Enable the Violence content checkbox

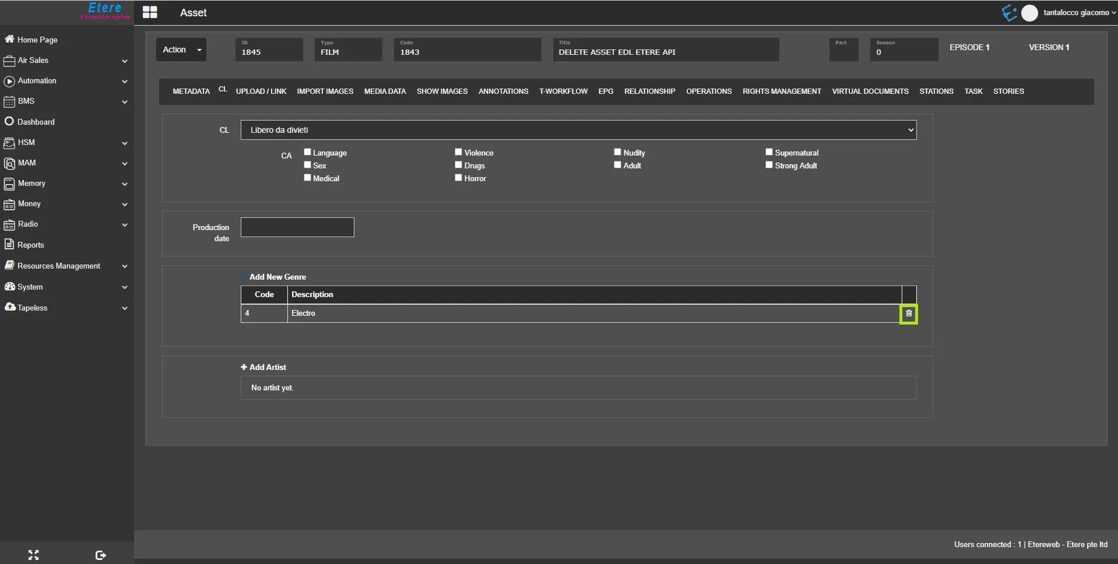coord(458,152)
